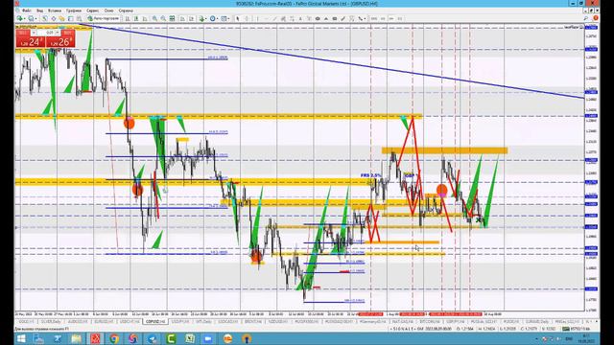Viewport: 614px width, 345px height.
Task: Click the New Chart toolbar icon
Action: pos(19,18)
